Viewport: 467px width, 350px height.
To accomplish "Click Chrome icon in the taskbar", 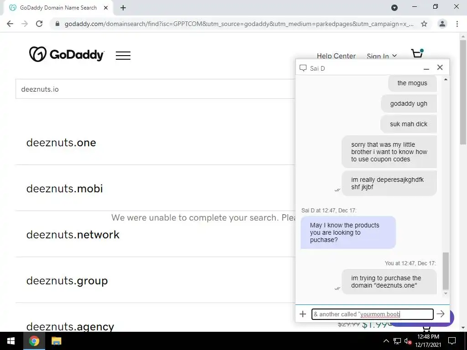I will [34, 341].
